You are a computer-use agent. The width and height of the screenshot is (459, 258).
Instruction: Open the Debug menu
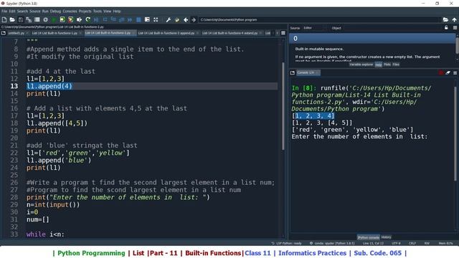(x=55, y=11)
